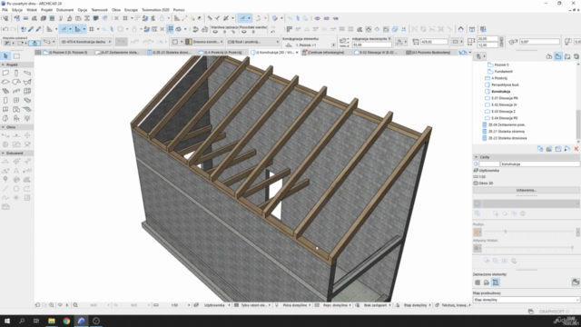Select the Text tool (letter A)
Screen dimensions: 581x327
pyautogui.click(x=16, y=171)
